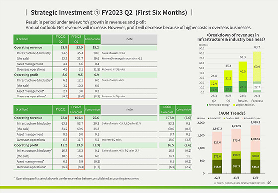Click the 22.7 renewable energy segment of forecast bar

257,87
